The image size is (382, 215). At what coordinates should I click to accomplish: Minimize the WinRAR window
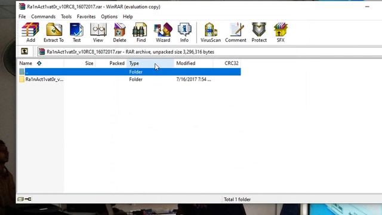[367, 7]
